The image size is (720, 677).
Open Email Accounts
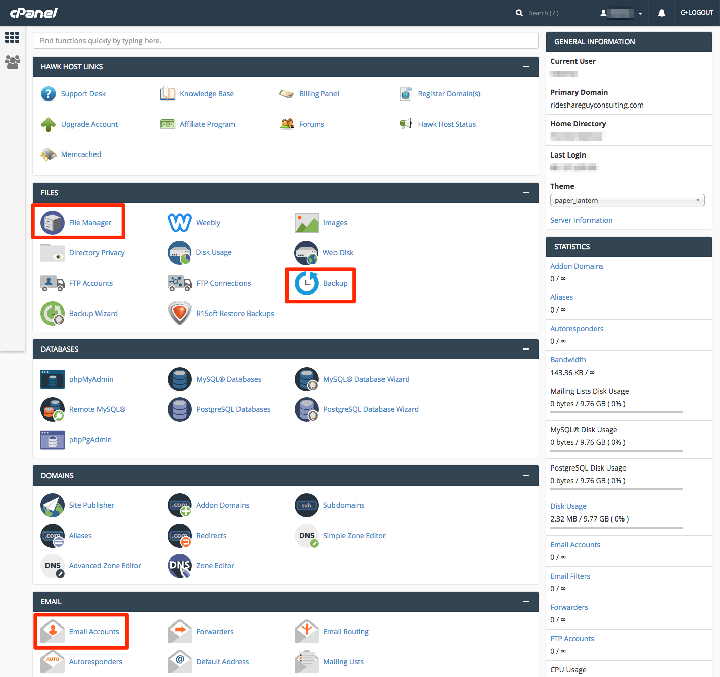(94, 631)
